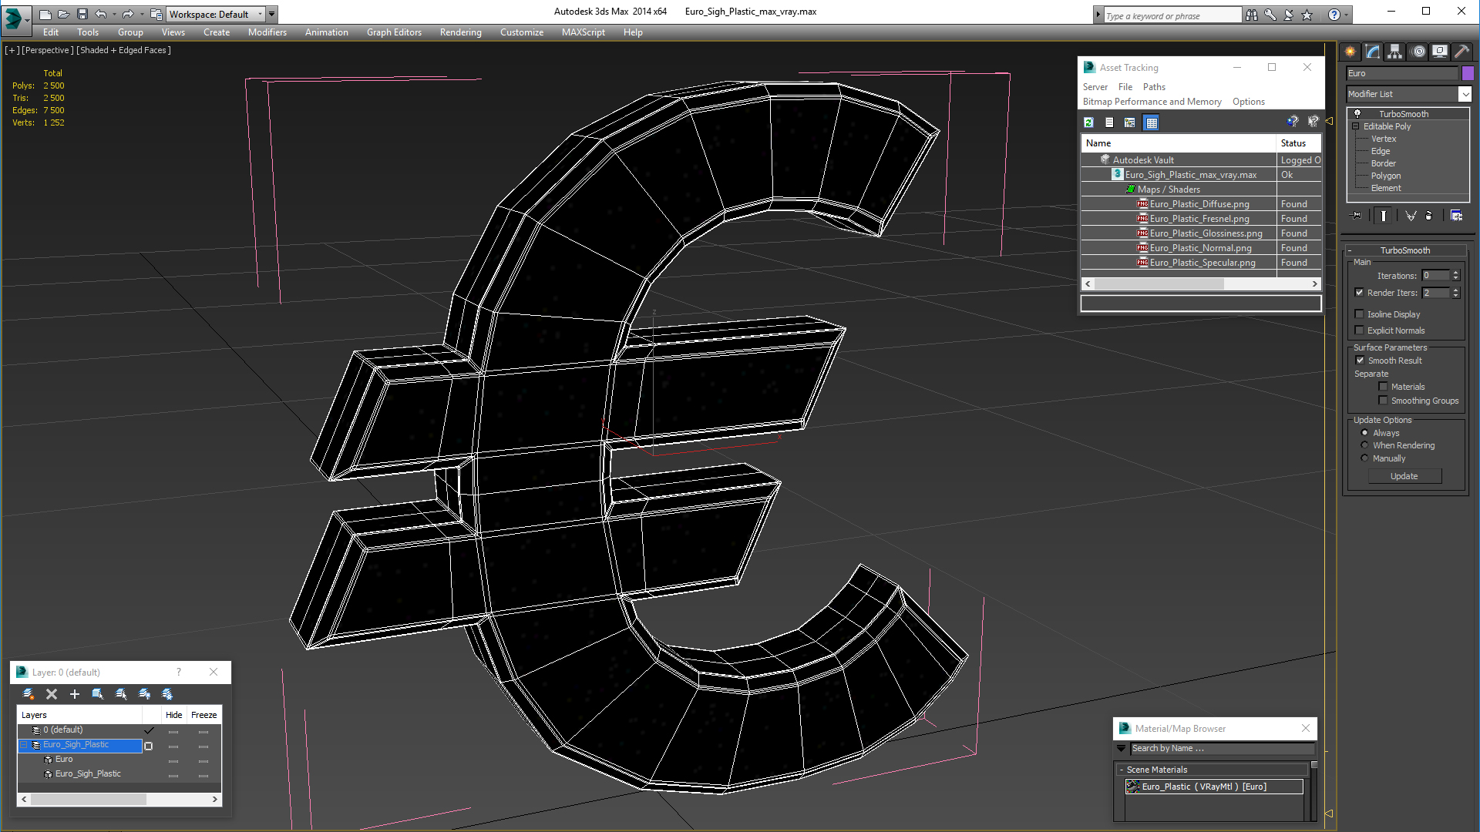Click the Open File folder icon
Viewport: 1480px width, 832px height.
(x=63, y=15)
